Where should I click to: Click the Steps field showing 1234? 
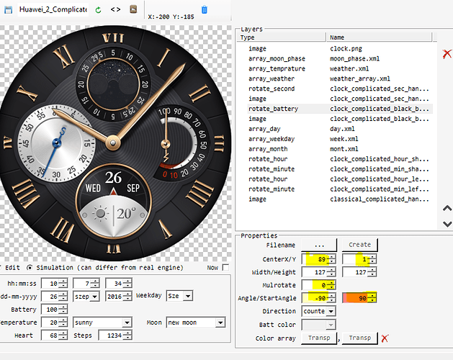pos(115,336)
